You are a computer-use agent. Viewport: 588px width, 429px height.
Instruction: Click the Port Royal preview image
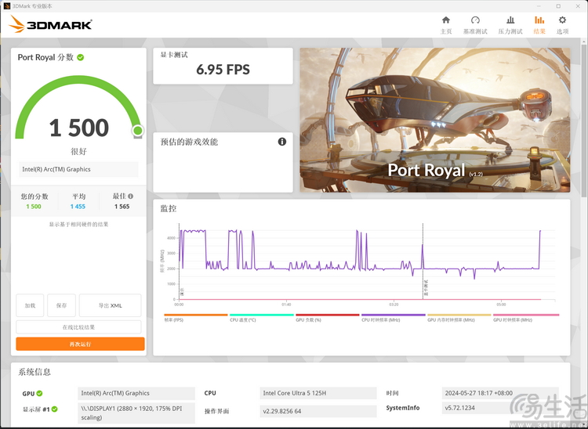click(x=435, y=120)
